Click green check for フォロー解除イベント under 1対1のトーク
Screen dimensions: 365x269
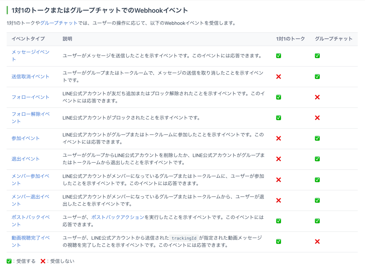278,118
